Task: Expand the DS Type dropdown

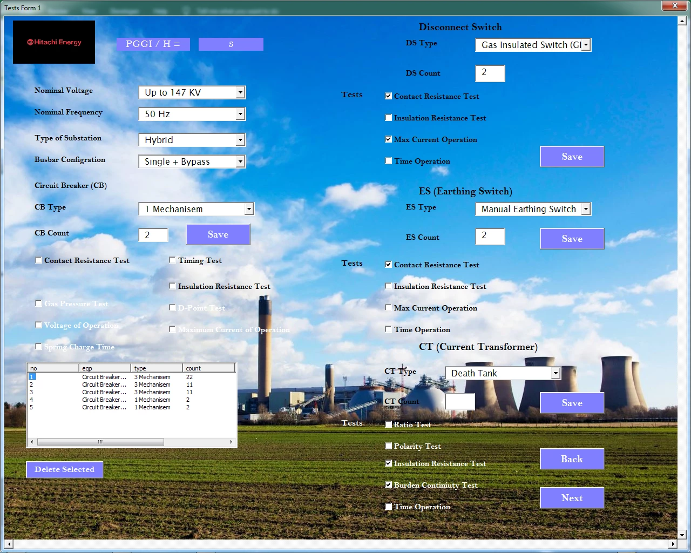Action: 586,45
